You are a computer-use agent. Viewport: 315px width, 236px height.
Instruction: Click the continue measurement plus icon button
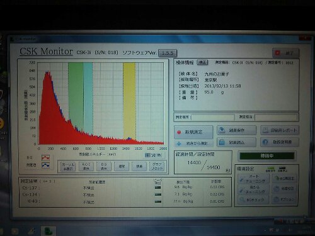coord(193,143)
